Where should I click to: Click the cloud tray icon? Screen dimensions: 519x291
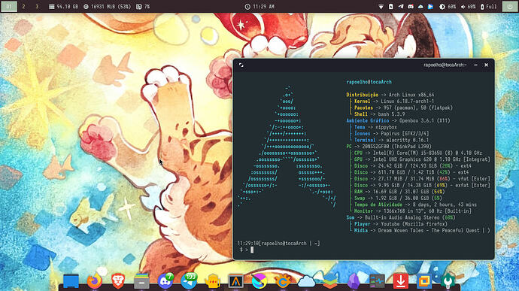pos(420,6)
